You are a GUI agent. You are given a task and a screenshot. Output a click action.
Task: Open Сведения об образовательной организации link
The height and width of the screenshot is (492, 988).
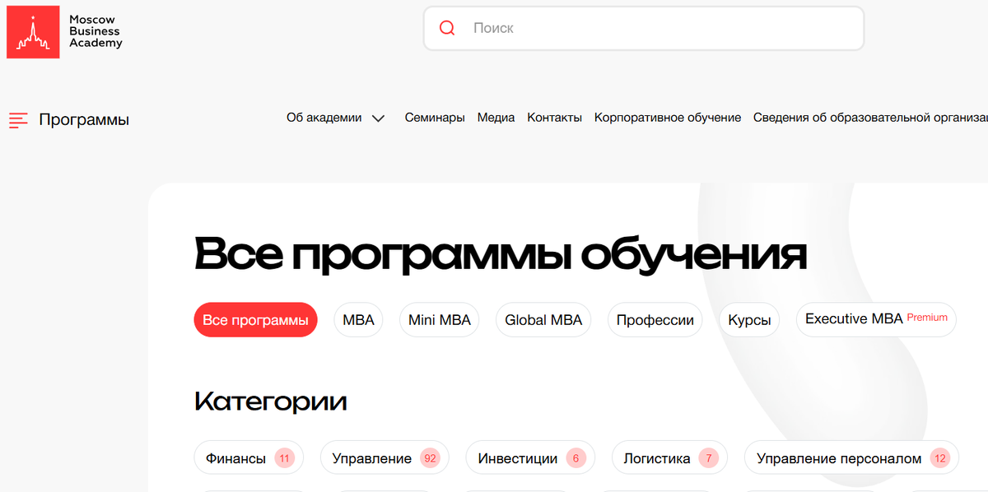(x=870, y=118)
